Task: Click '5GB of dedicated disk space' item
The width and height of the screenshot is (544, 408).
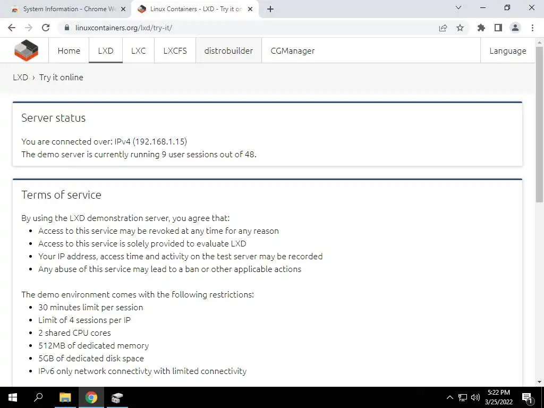Action: 91,359
